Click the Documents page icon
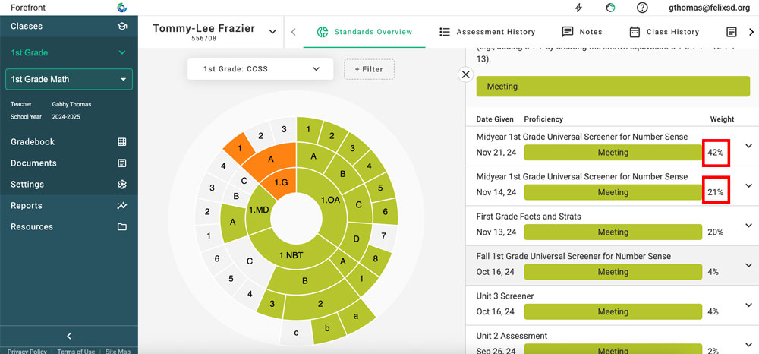759x354 pixels. coord(122,163)
